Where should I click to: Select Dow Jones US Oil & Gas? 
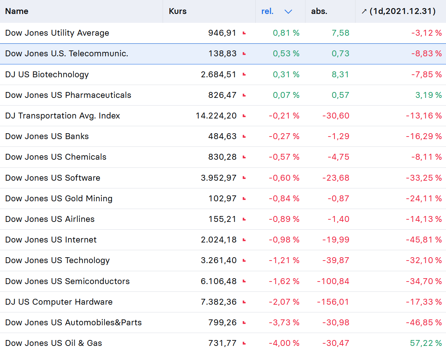[x=54, y=343]
